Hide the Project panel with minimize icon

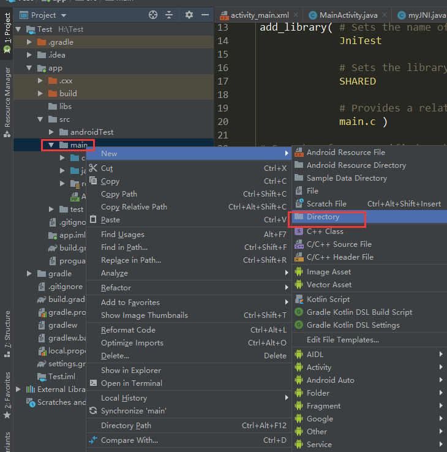[205, 15]
